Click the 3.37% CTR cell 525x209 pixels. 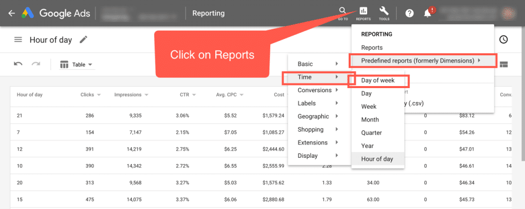pos(183,200)
